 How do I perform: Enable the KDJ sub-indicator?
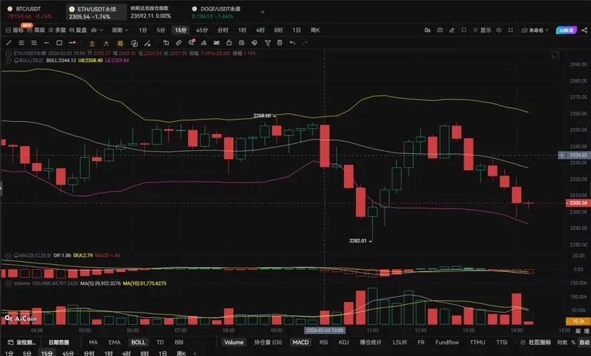pos(344,342)
